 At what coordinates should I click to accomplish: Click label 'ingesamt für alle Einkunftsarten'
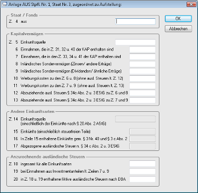coord(46,164)
